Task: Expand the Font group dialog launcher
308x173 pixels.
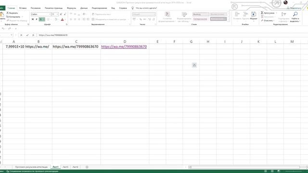Action: (x=66, y=25)
